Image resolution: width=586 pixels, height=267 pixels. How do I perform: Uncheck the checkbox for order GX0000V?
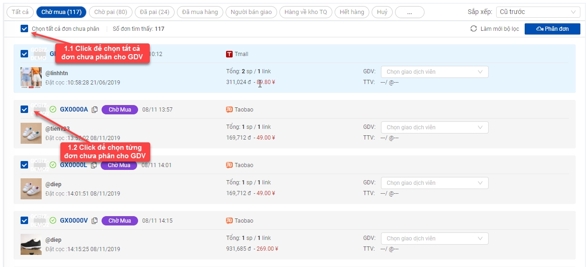pyautogui.click(x=24, y=221)
